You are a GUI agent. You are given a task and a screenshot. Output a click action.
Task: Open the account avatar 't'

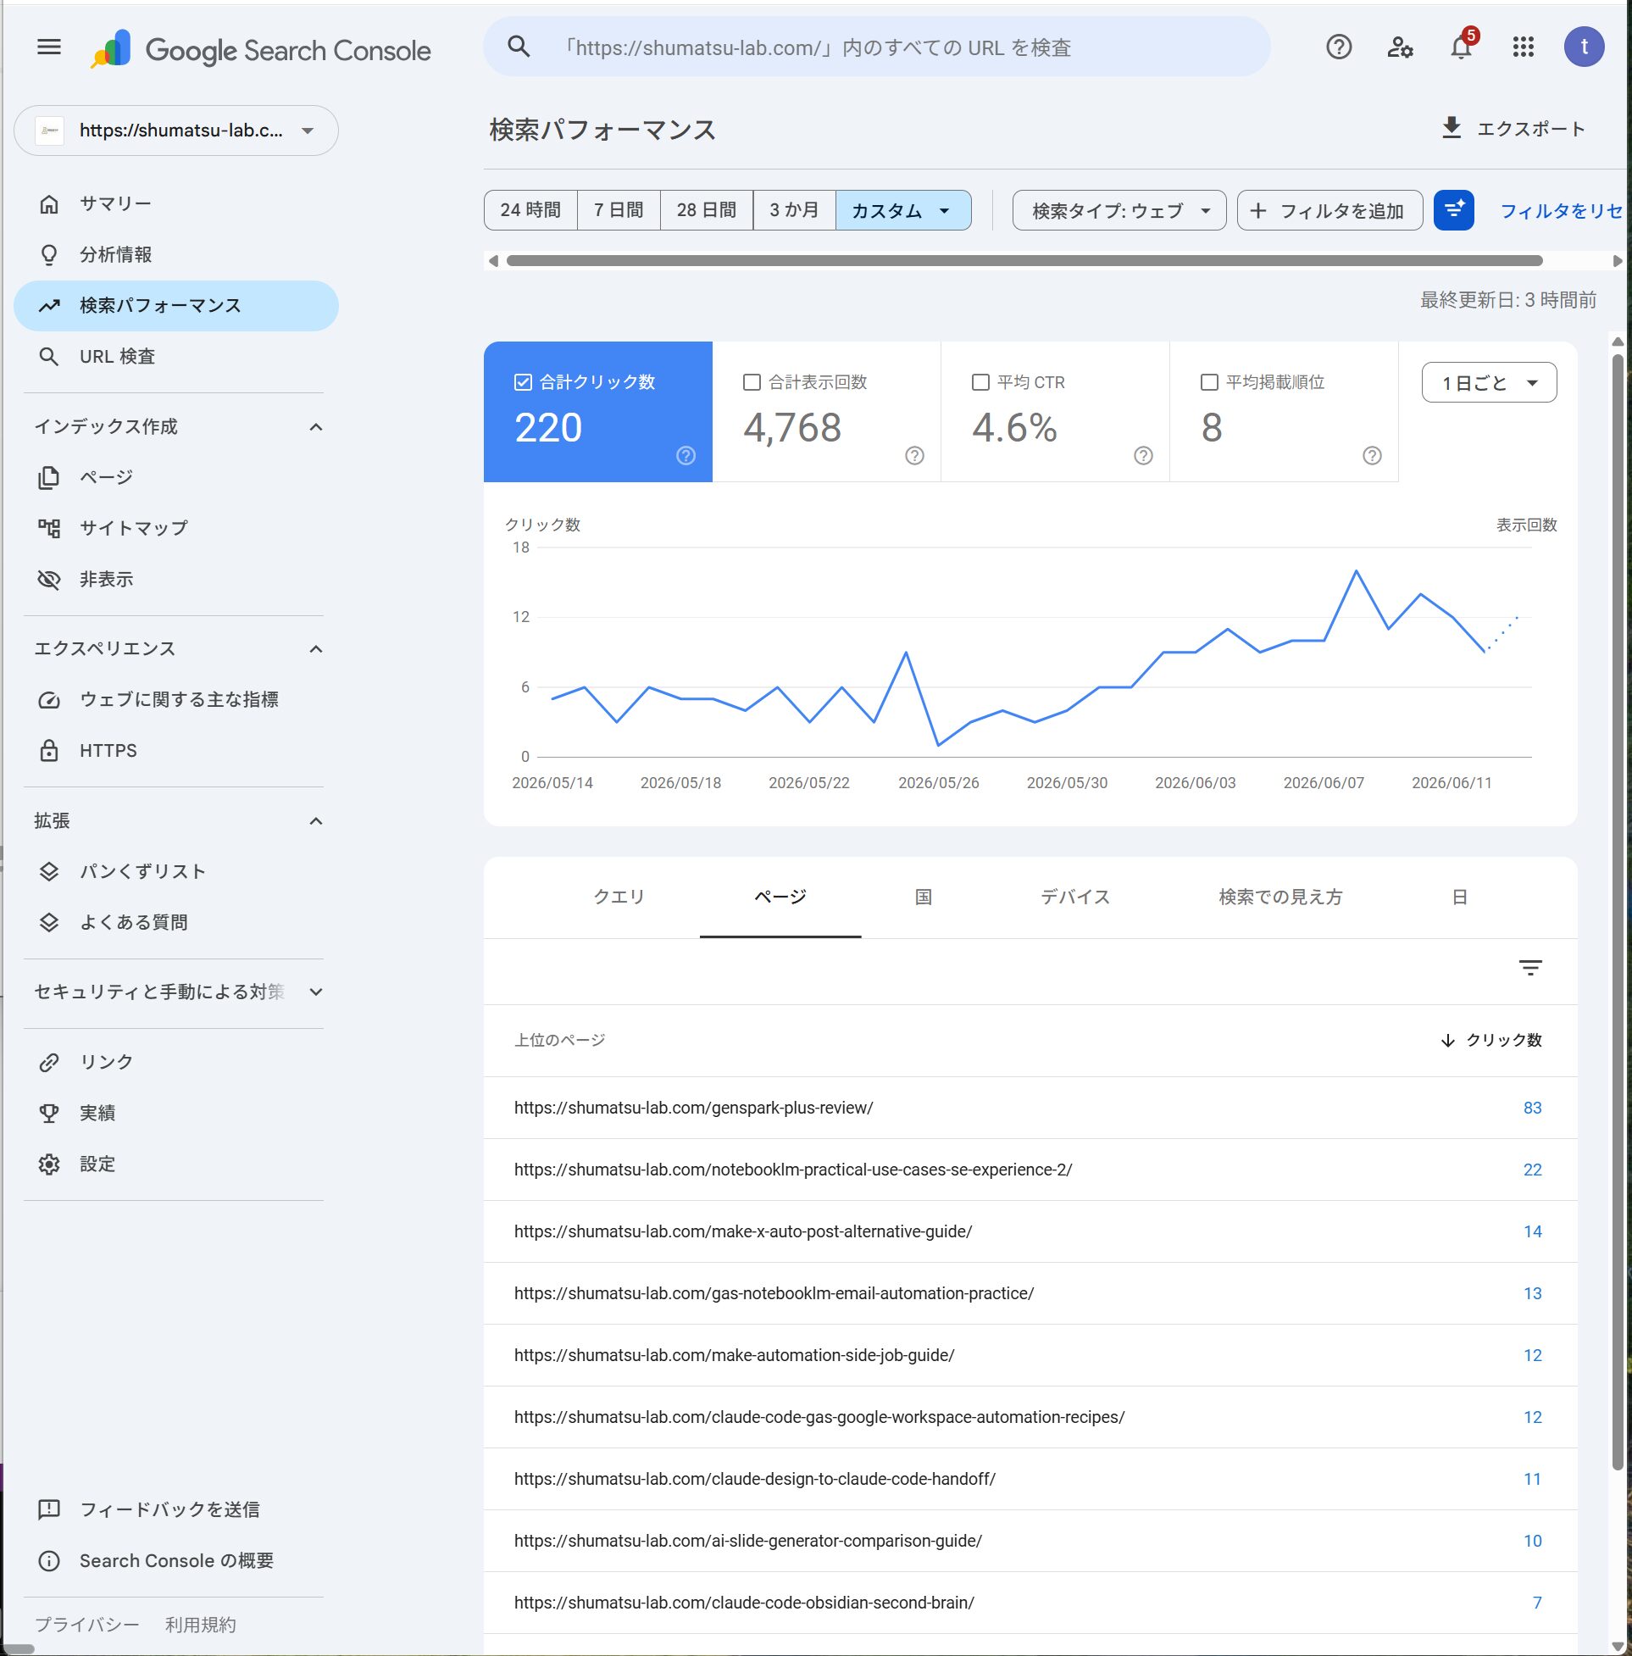point(1584,47)
